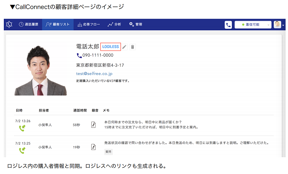Open the 通話履歴 call history tab

(28, 25)
